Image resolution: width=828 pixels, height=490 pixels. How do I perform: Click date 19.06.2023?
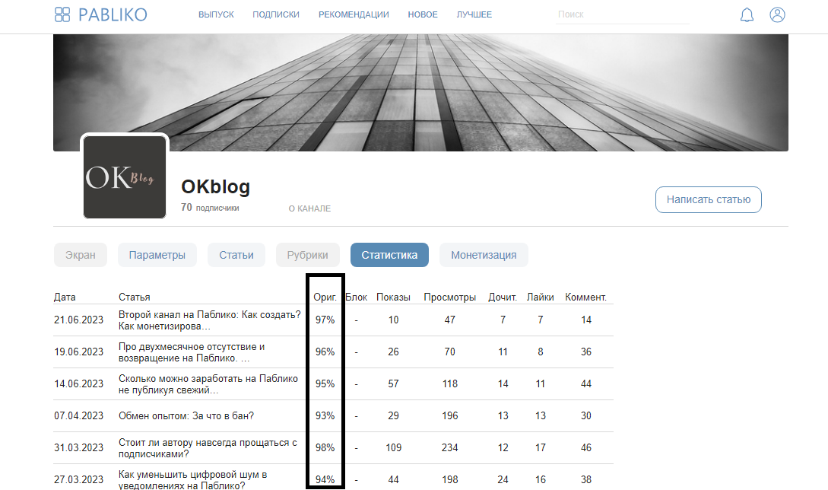(x=78, y=352)
